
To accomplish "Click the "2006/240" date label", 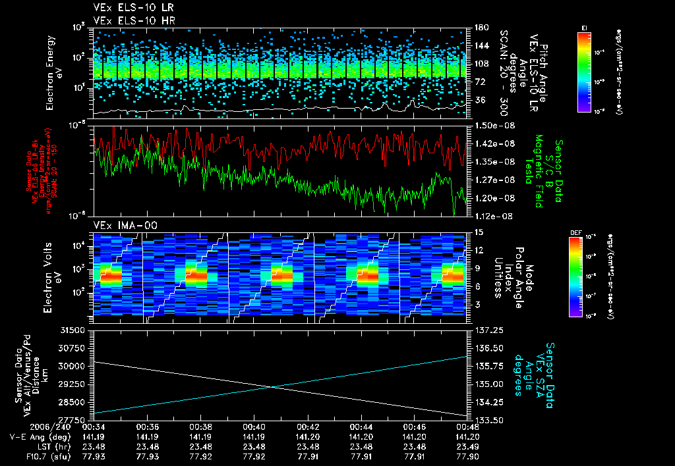I will 50,427.
